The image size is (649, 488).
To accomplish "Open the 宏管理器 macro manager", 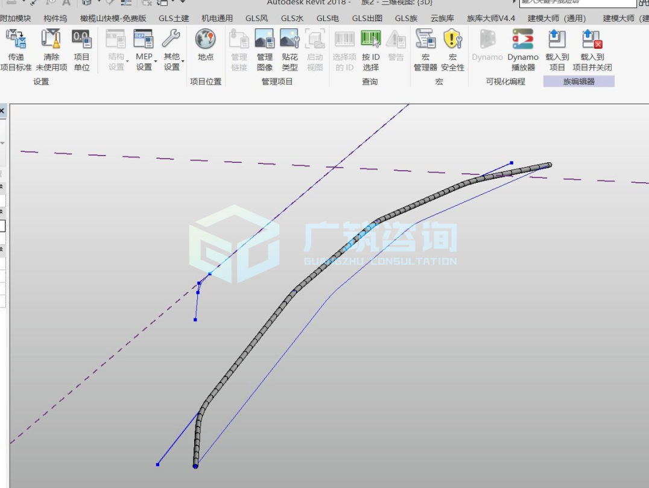I will [425, 39].
